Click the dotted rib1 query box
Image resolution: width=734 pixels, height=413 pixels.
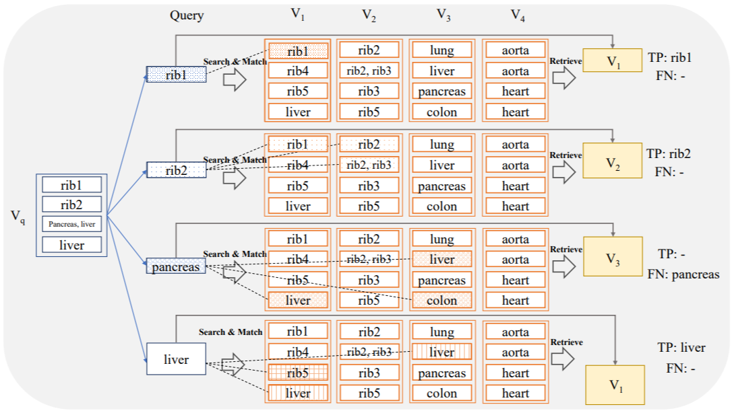tap(176, 75)
